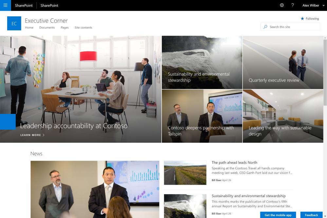This screenshot has width=327, height=218.
Task: Click the Executive Corner site title
Action: 46,21
